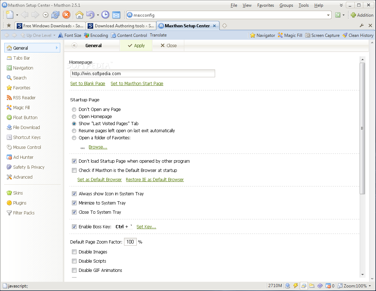Expand menu bar overflow chevron
The image size is (376, 291).
pyautogui.click(x=341, y=5)
